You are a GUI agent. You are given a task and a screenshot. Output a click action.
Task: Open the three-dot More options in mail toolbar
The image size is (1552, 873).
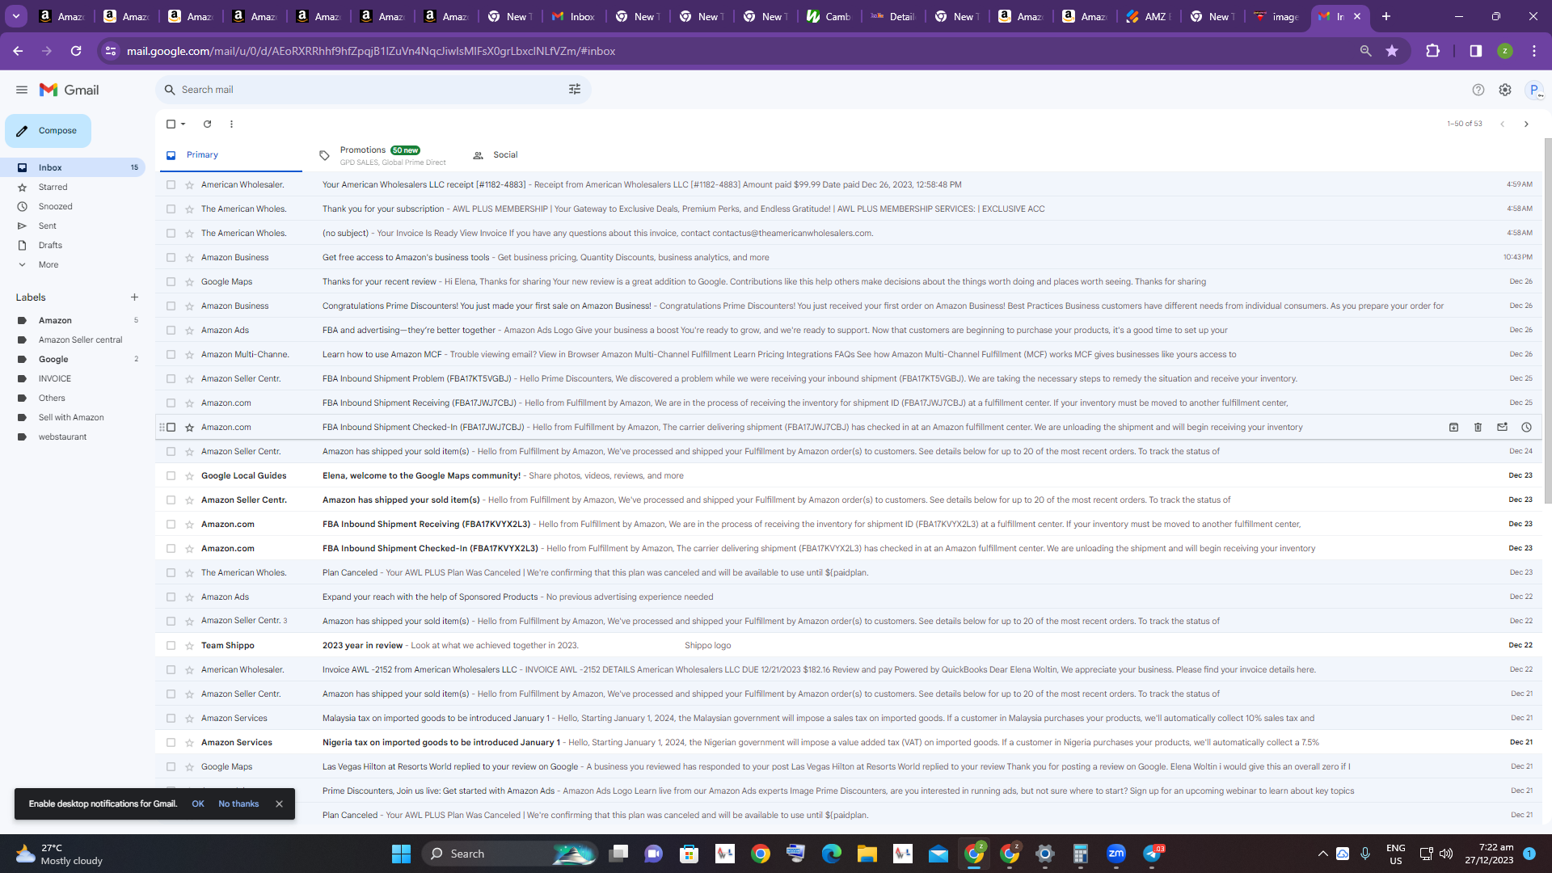point(231,124)
